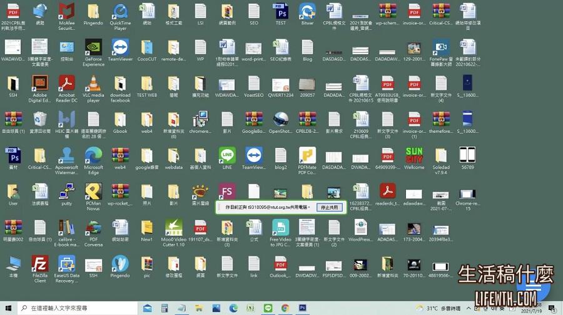
Task: Open the Pingendo folder in the top row
Action: point(93,14)
